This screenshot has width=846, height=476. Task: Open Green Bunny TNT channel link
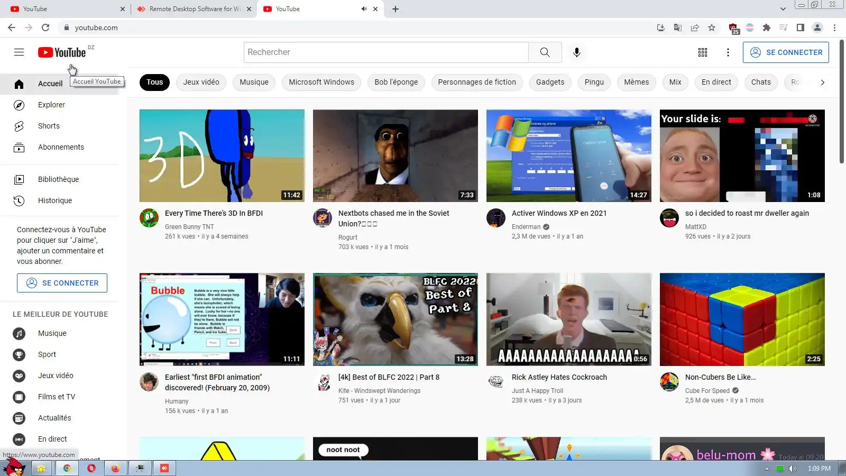pos(189,227)
